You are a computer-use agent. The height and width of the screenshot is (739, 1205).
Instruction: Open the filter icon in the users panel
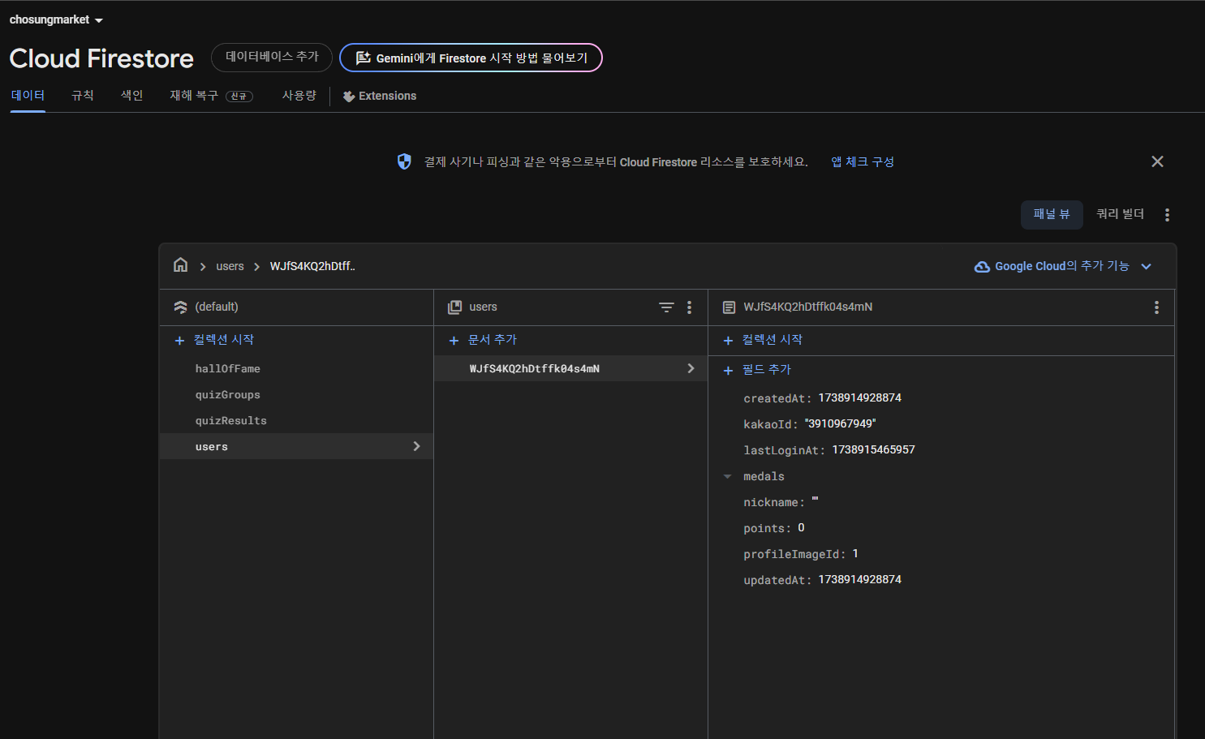[x=666, y=307]
